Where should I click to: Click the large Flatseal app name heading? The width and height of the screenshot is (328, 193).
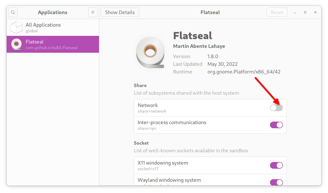click(x=193, y=36)
